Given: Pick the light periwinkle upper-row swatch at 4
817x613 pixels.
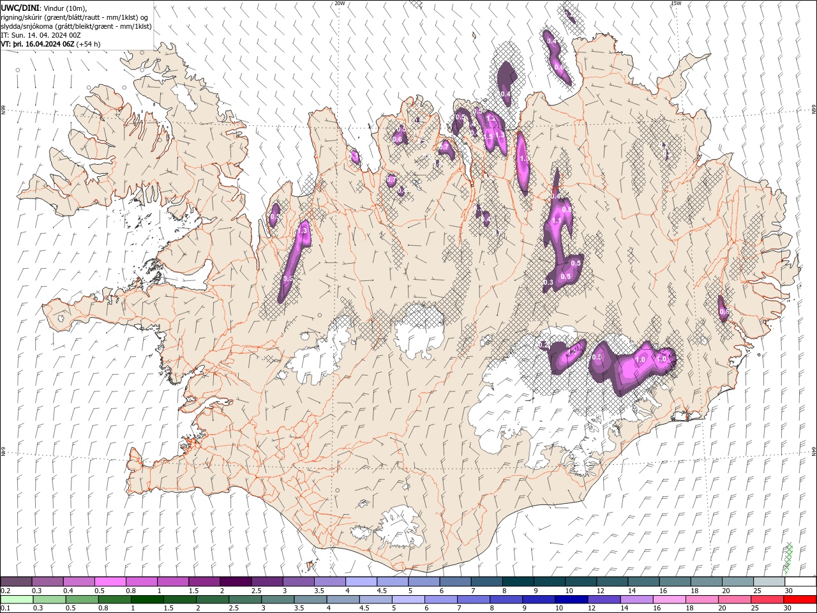Looking at the screenshot, I should coord(361,582).
